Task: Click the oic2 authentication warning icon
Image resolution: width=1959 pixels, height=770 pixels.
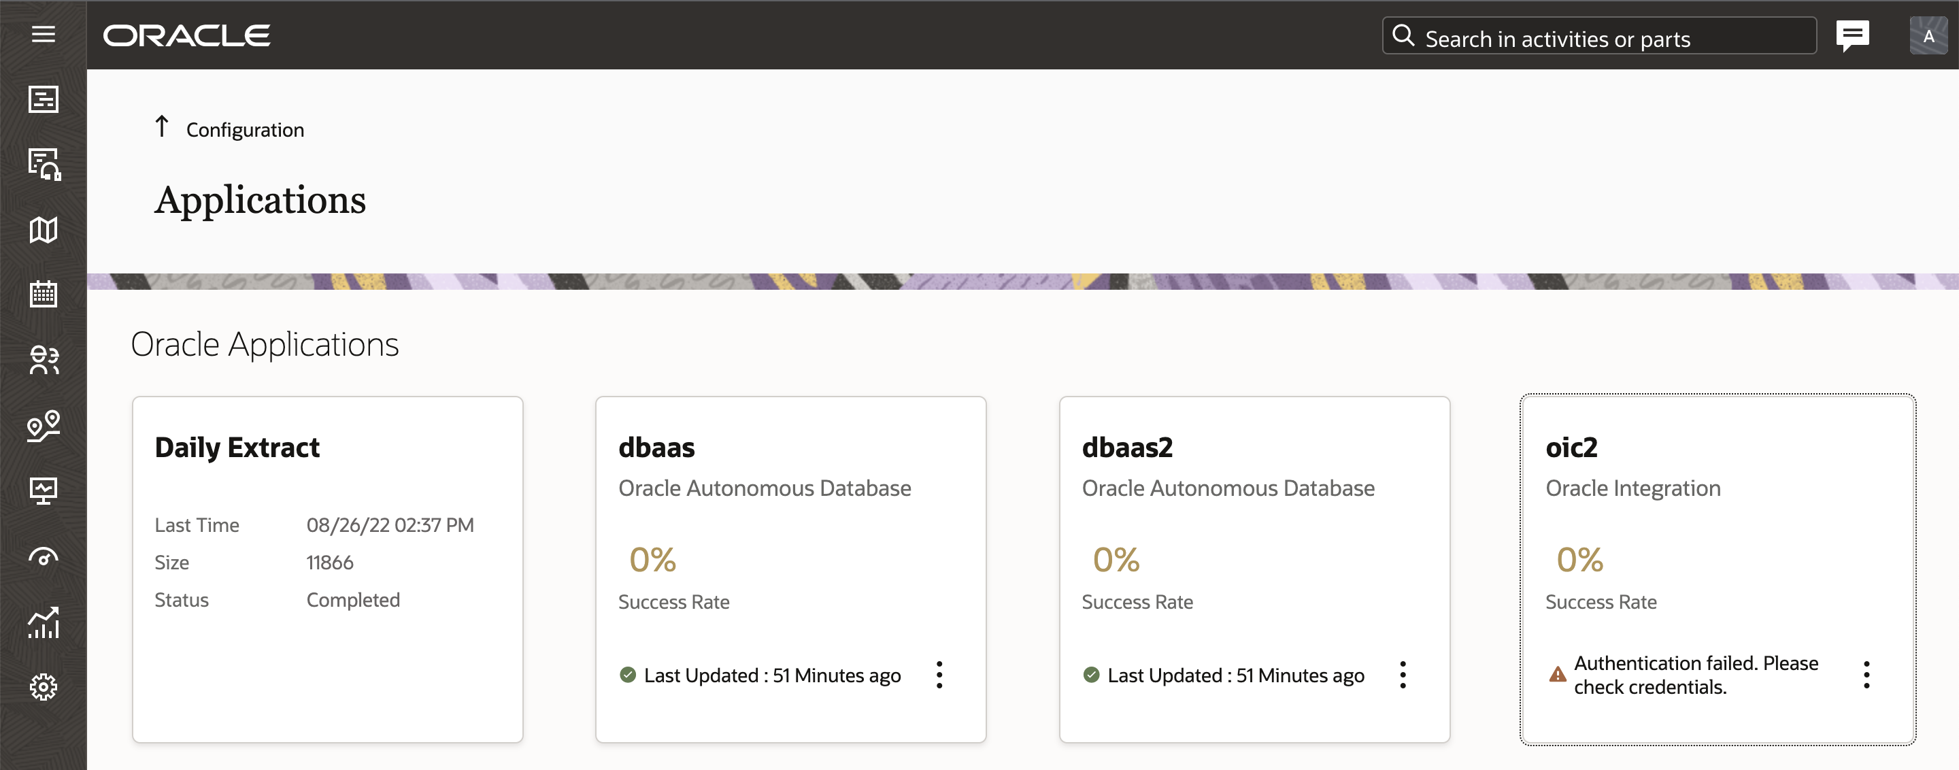Action: pyautogui.click(x=1557, y=675)
